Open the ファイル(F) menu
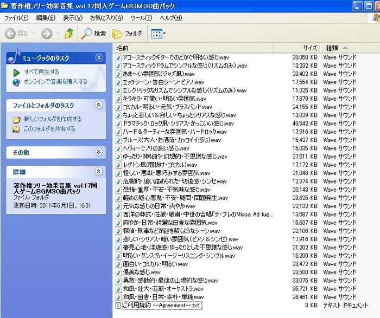Viewport: 380px width, 318px height. (16, 18)
